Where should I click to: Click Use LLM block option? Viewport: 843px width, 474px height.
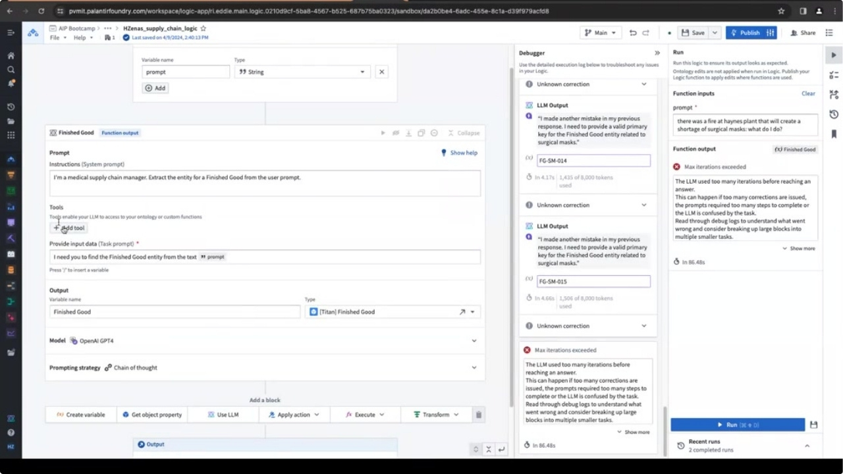click(x=223, y=415)
